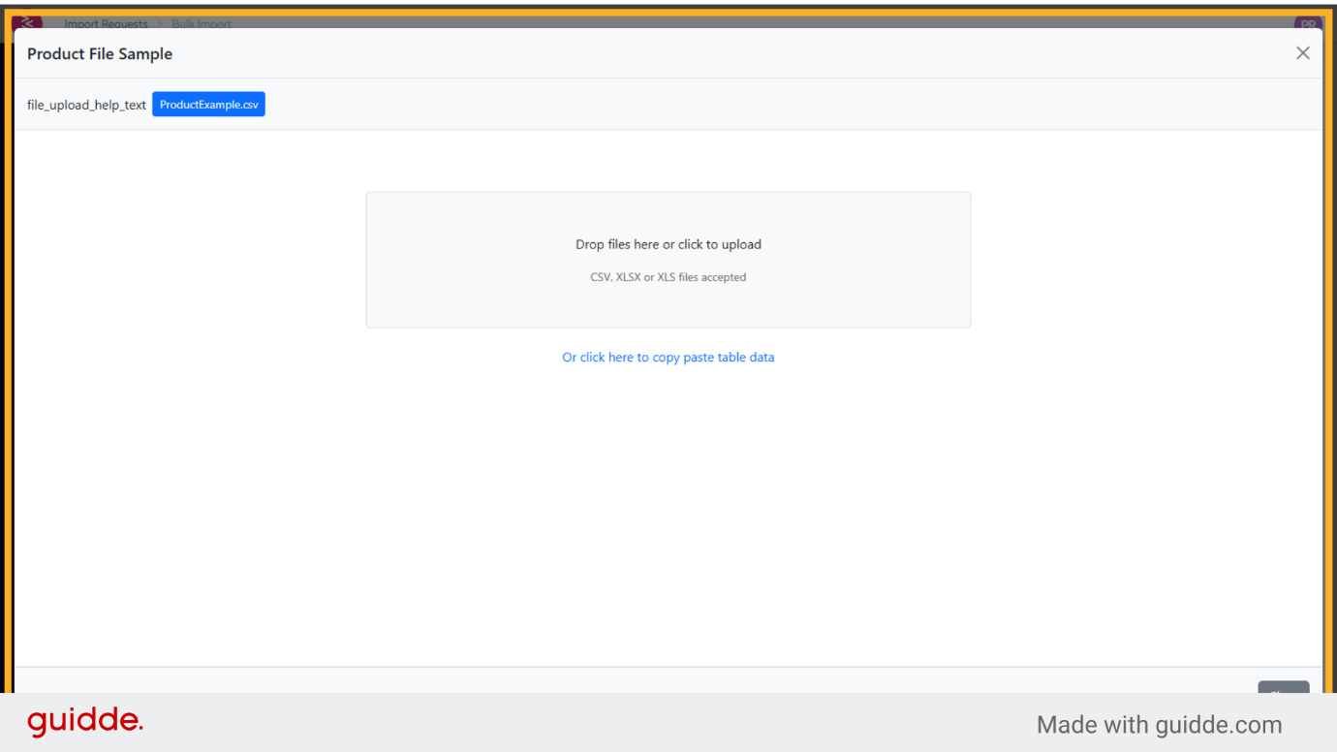The height and width of the screenshot is (752, 1337).
Task: Click the dialog header bar beside the title
Action: point(678,54)
